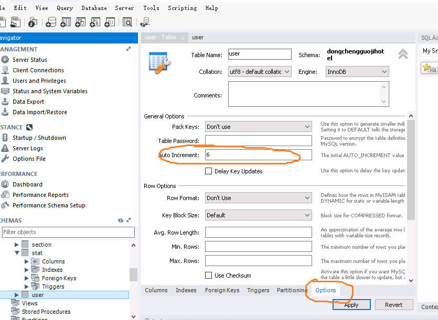This screenshot has height=320, width=438.
Task: Enable the Use Checksum checkbox
Action: pyautogui.click(x=208, y=275)
